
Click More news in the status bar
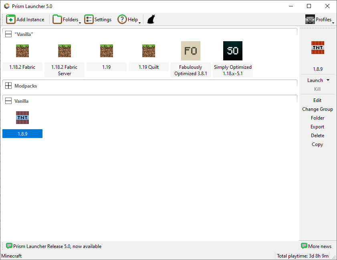point(319,246)
